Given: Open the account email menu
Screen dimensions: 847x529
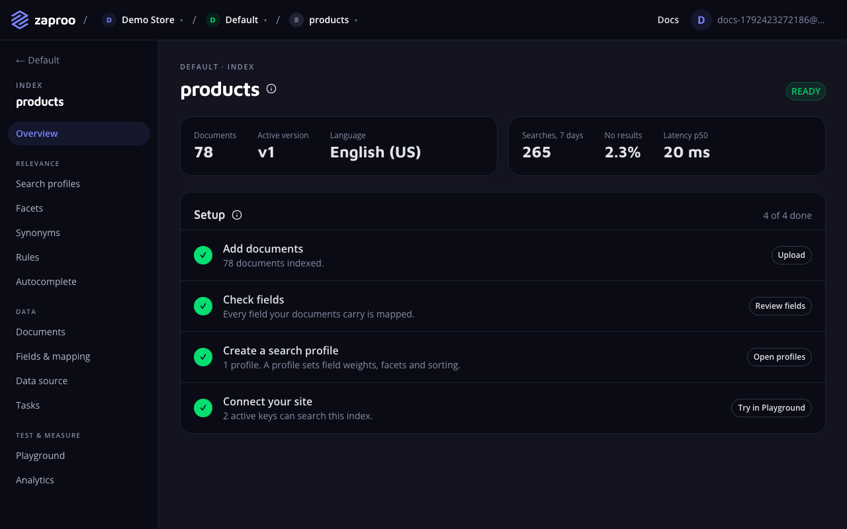Looking at the screenshot, I should [x=772, y=20].
